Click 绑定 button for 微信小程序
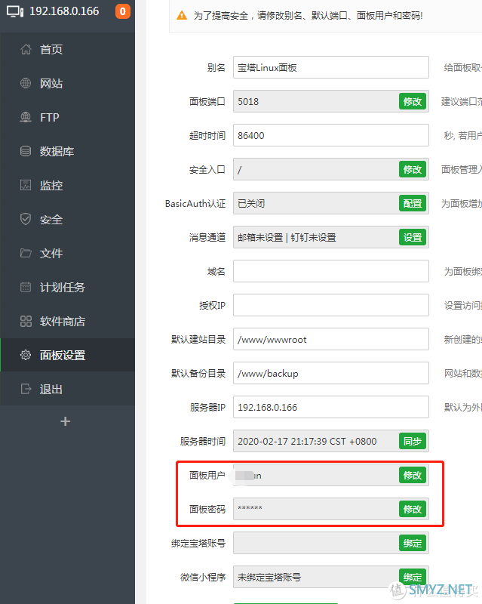482x604 pixels. click(413, 577)
